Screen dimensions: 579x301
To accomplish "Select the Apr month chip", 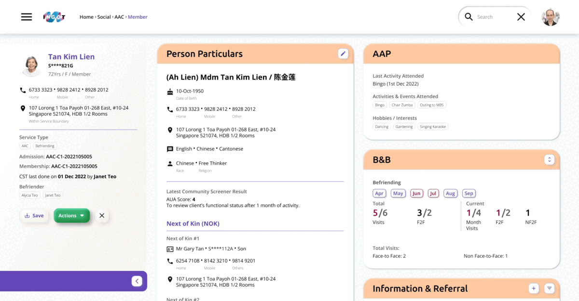I will [379, 193].
